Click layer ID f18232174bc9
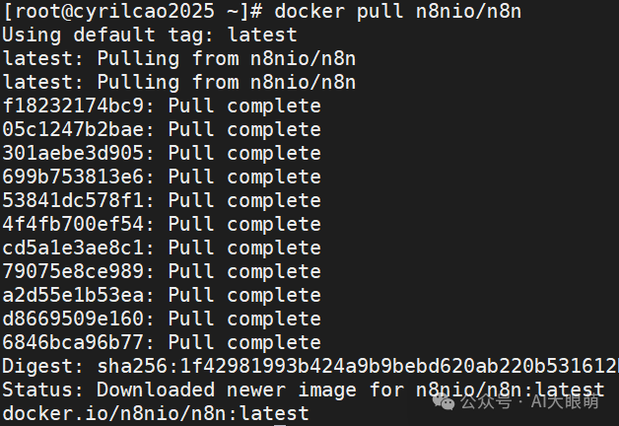 click(x=78, y=106)
